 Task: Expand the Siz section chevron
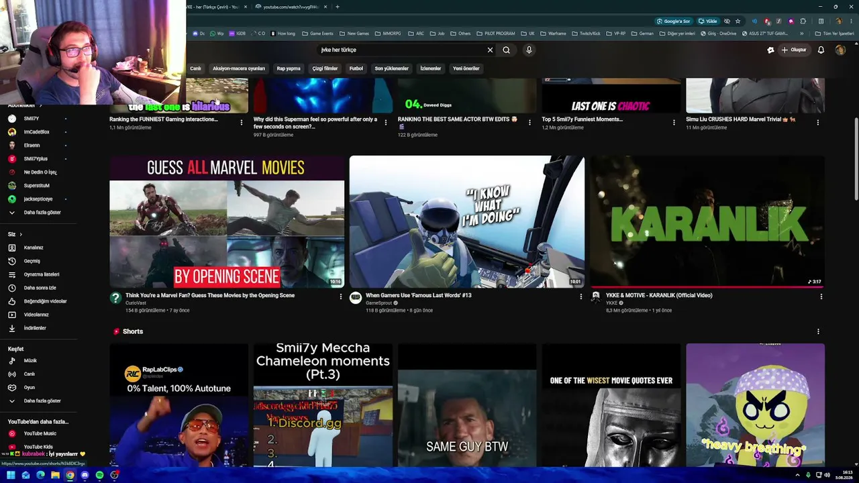pos(21,234)
